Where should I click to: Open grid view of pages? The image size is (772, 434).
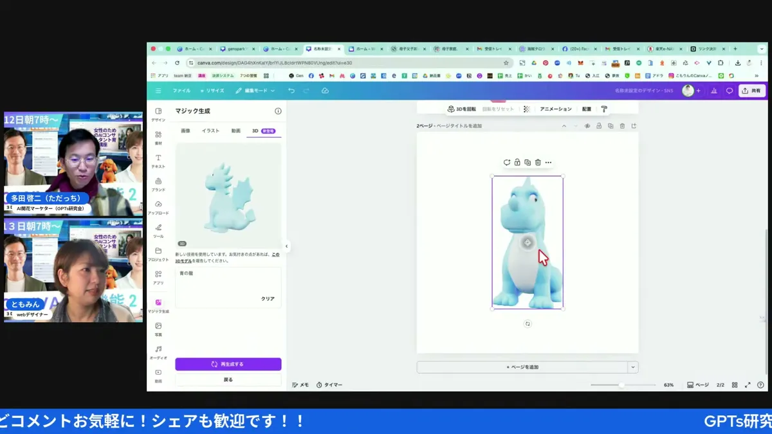pyautogui.click(x=735, y=385)
